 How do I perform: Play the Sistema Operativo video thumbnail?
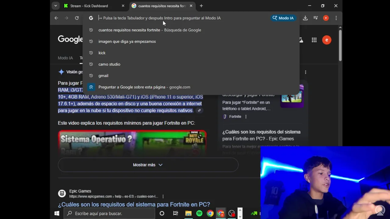(x=132, y=143)
